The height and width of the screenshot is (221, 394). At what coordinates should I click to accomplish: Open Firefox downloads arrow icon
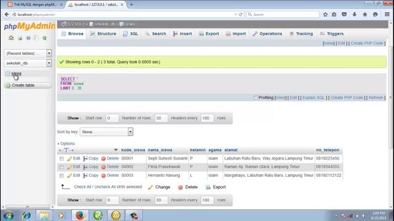tap(355, 15)
